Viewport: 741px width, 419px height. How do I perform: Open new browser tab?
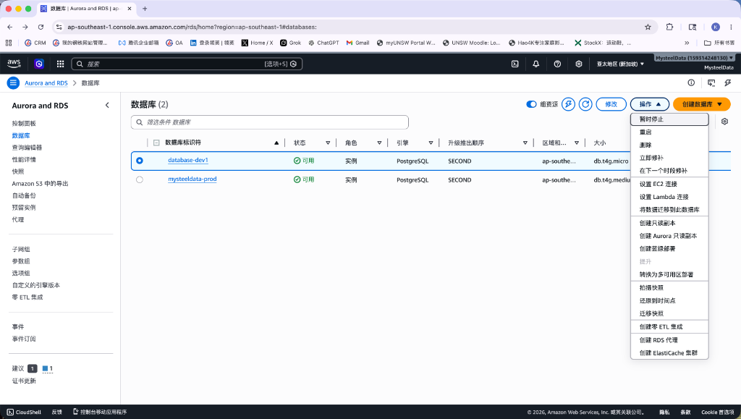coord(145,9)
